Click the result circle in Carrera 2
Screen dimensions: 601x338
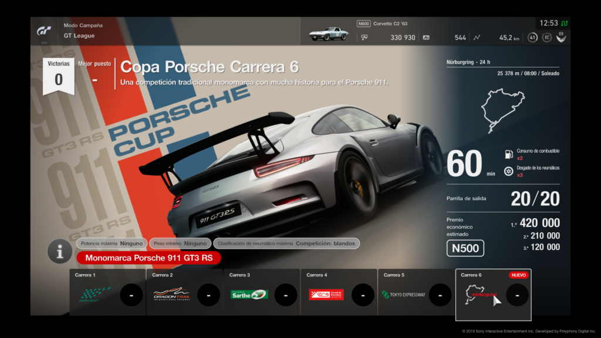pyautogui.click(x=208, y=295)
